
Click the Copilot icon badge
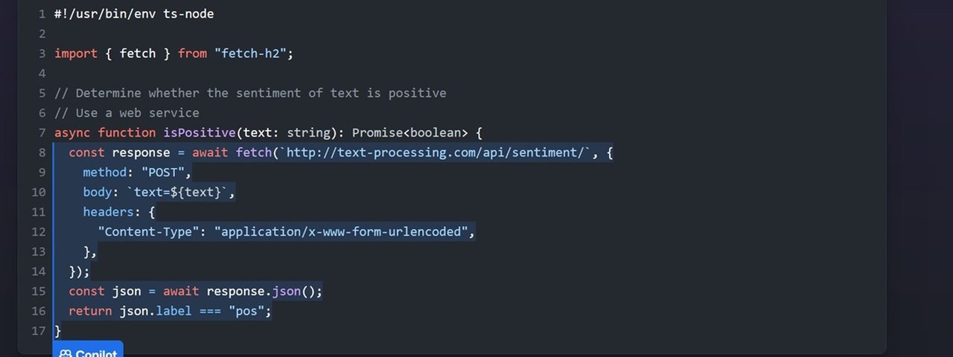66,353
